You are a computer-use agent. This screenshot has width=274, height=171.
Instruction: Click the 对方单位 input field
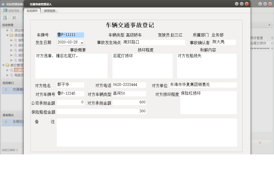click(203, 85)
